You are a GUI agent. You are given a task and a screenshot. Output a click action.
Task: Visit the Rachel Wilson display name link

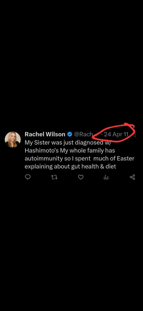(x=45, y=134)
